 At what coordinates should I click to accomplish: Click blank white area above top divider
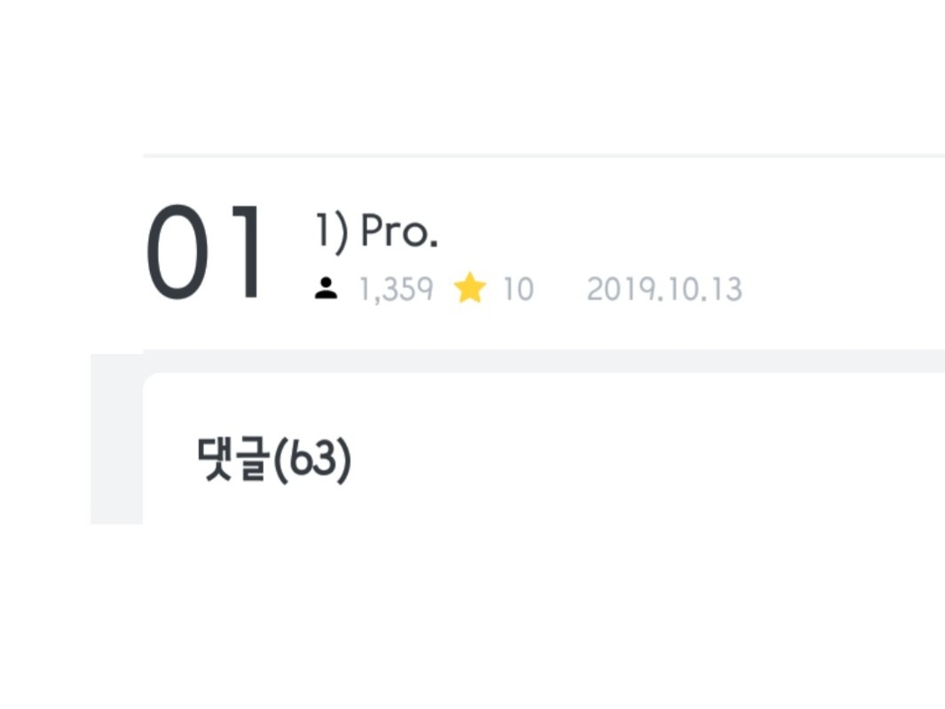[472, 75]
